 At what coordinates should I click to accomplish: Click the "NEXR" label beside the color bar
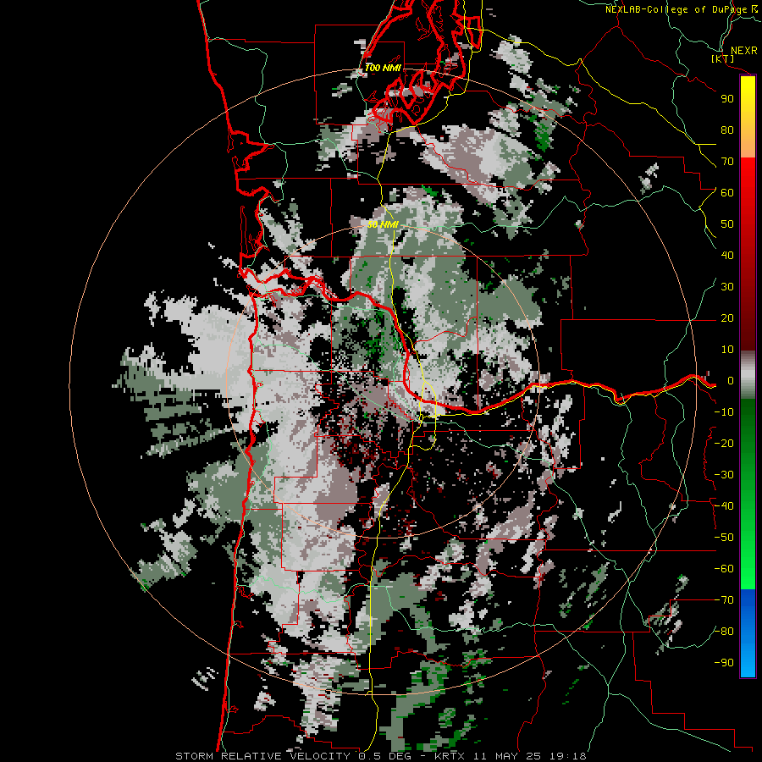744,51
